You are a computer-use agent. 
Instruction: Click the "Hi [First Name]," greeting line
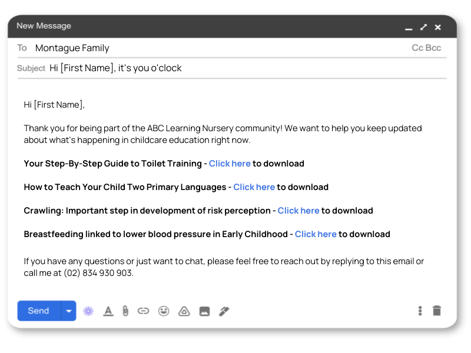click(x=54, y=105)
